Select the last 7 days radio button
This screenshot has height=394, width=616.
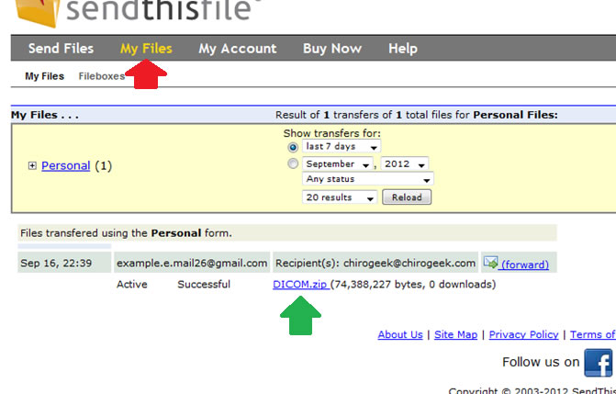293,147
